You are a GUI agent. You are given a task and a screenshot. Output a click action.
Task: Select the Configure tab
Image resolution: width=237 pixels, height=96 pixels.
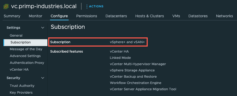click(59, 16)
